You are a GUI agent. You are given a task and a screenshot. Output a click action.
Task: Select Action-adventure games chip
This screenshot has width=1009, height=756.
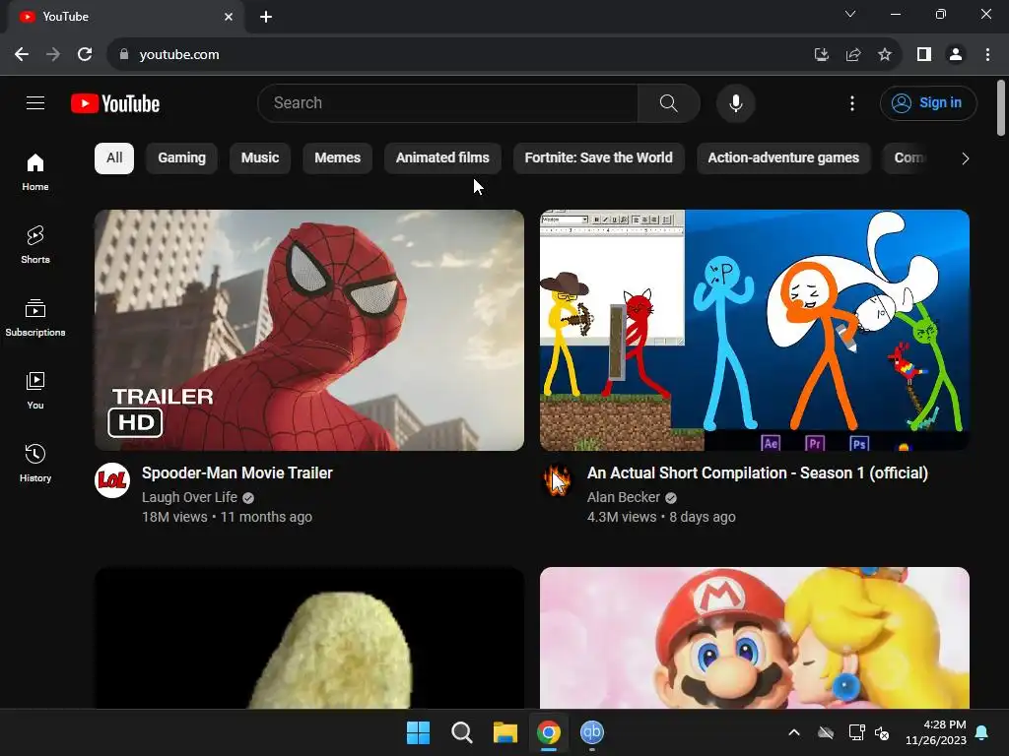click(783, 158)
